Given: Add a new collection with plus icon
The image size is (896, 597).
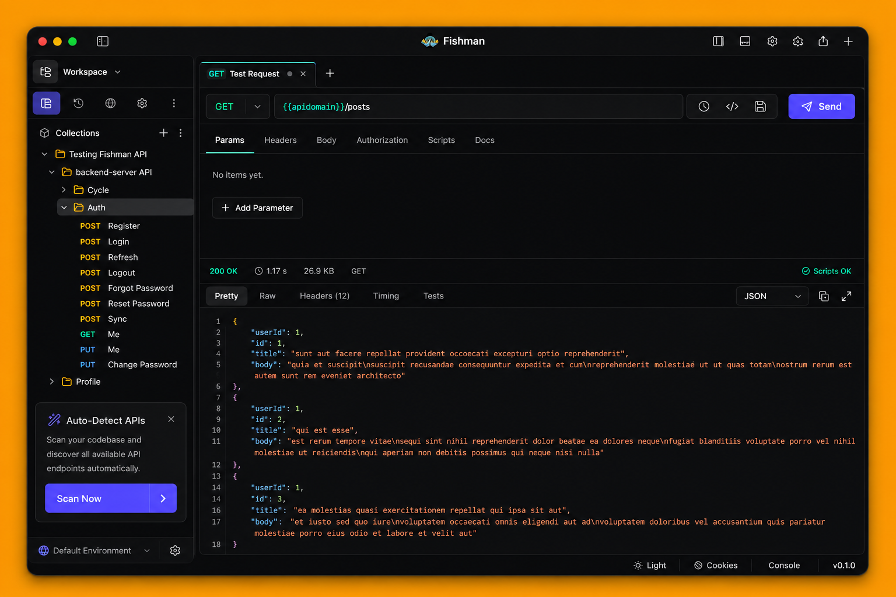Looking at the screenshot, I should point(163,133).
